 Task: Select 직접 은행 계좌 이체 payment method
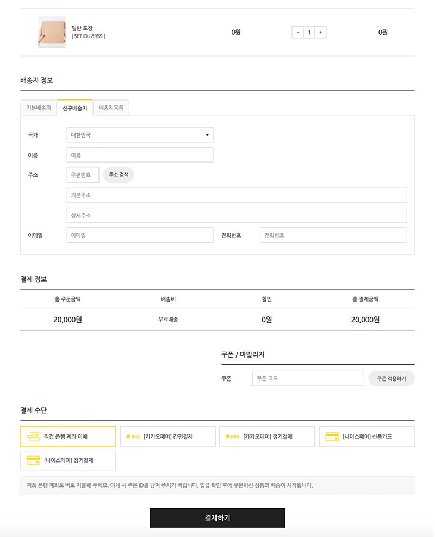point(68,436)
